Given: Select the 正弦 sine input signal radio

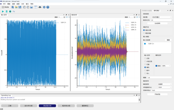Looking at the screenshot, I should (x=145, y=58).
